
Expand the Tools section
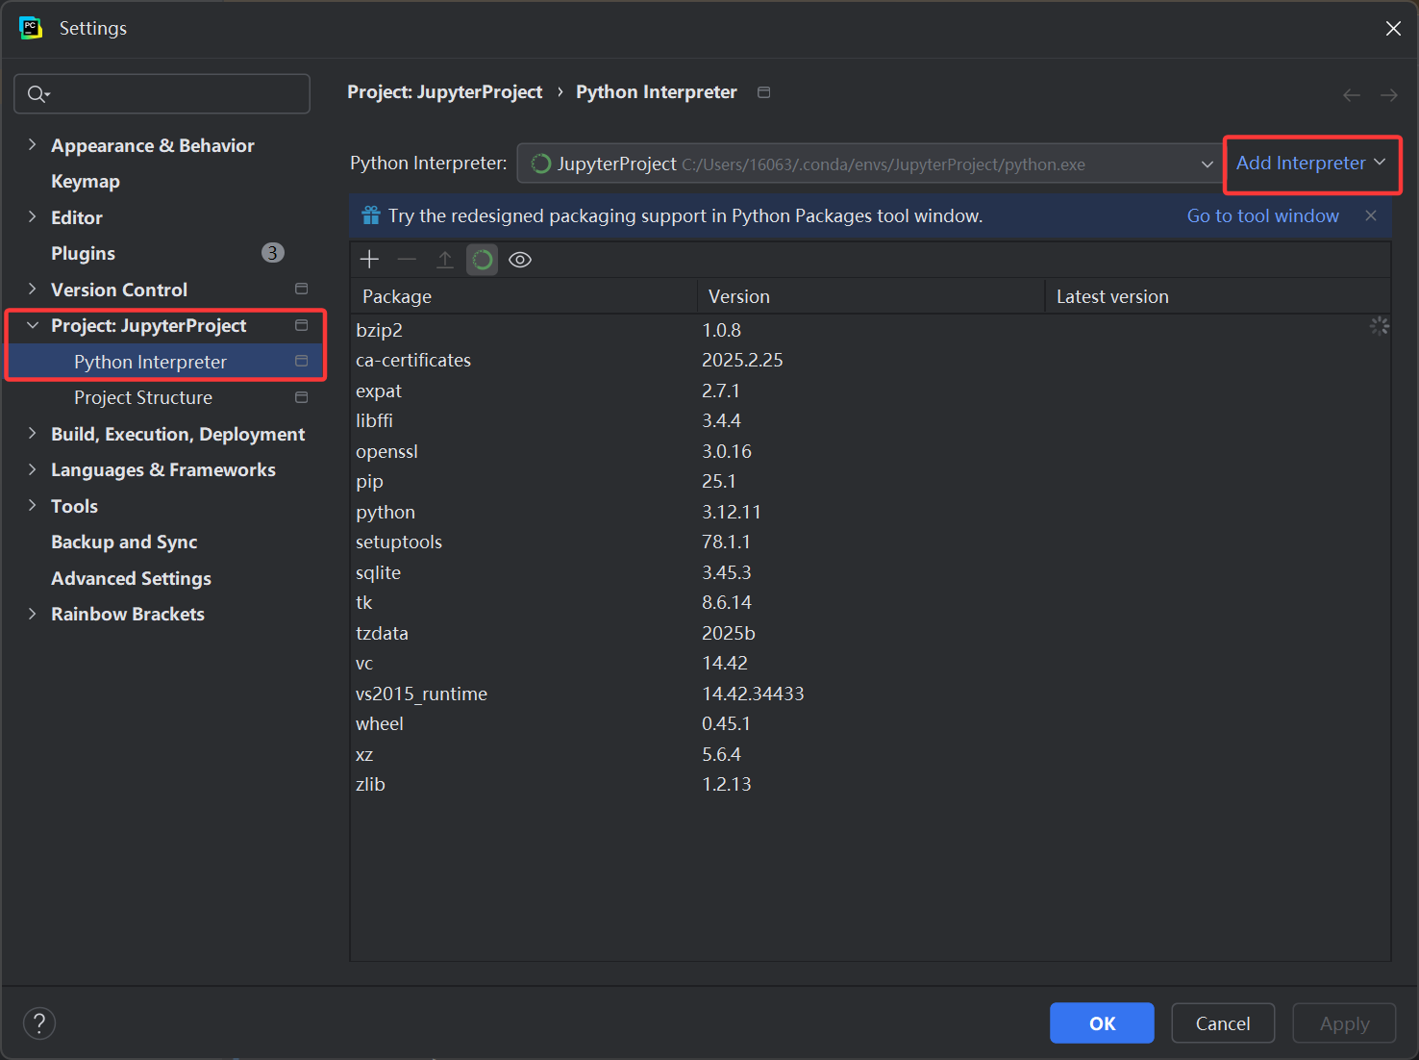(32, 505)
